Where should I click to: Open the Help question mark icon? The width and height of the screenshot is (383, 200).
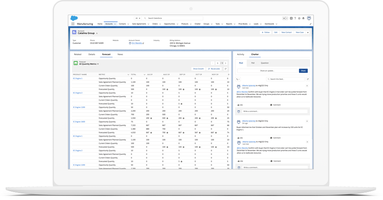295,18
